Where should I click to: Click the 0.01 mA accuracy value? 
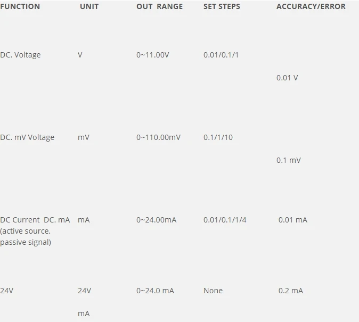point(293,220)
